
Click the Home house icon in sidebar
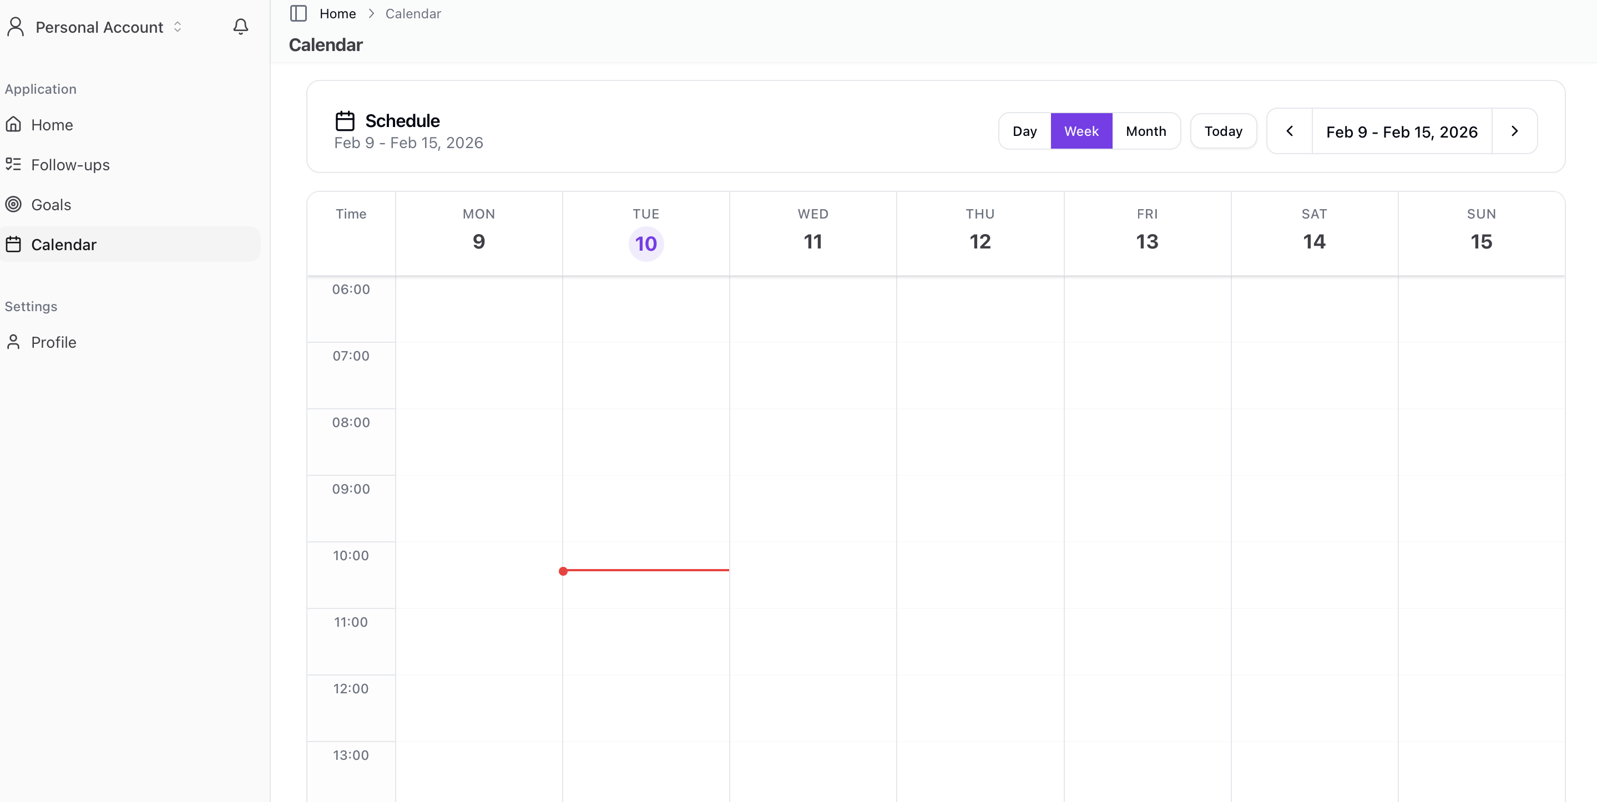click(14, 125)
